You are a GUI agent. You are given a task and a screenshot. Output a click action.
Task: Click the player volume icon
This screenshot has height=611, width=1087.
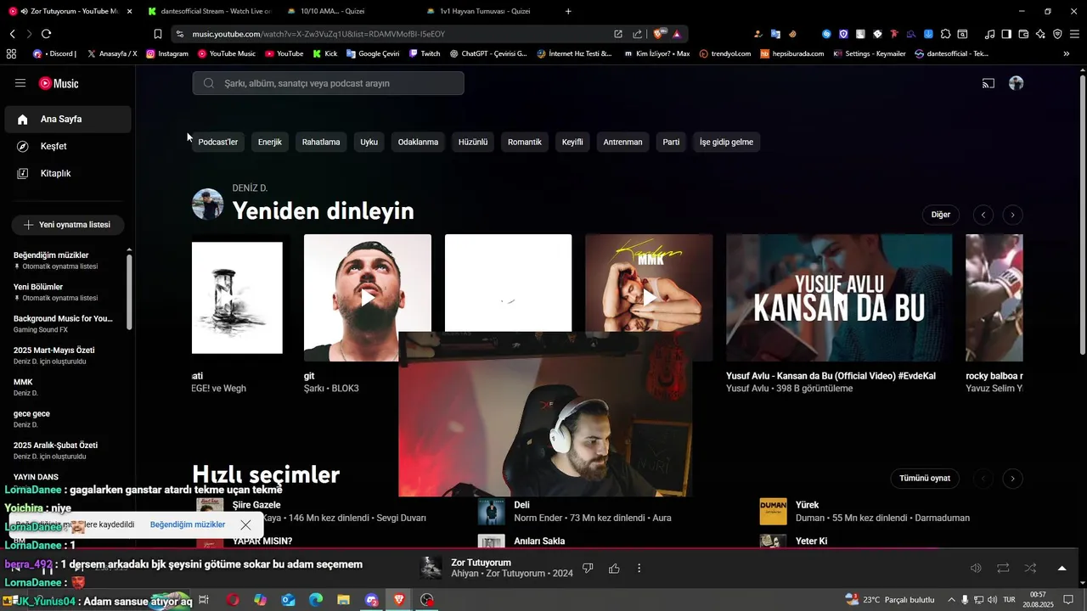tap(977, 568)
